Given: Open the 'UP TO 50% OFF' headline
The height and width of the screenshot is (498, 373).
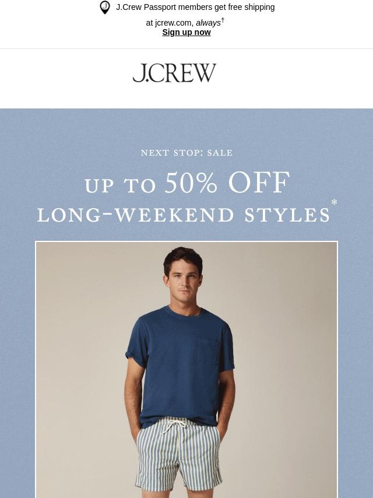Looking at the screenshot, I should [187, 183].
